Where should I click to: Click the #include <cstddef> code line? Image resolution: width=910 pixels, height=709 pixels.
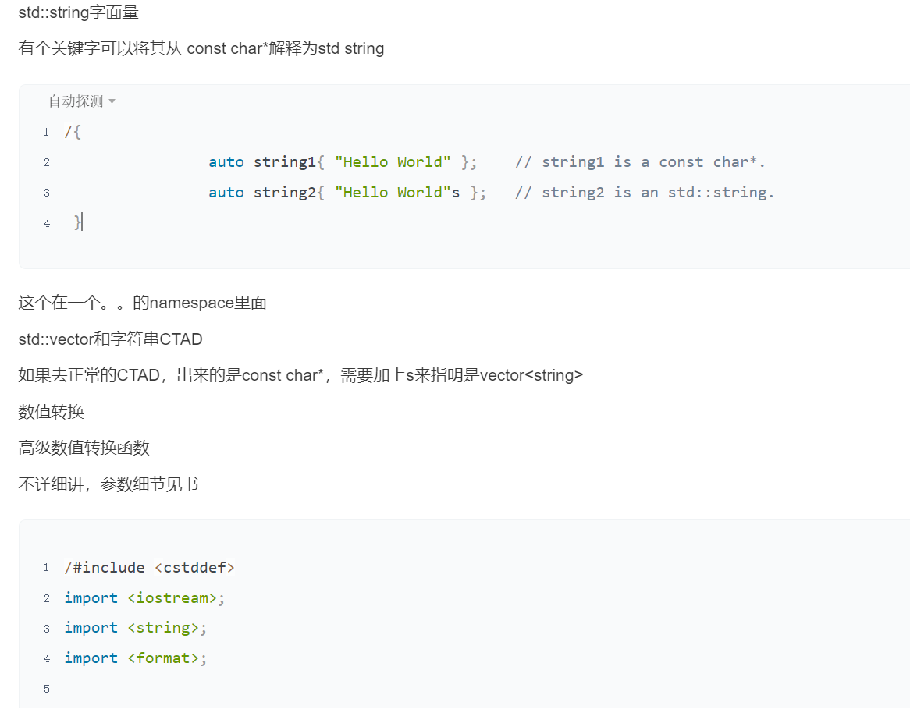pyautogui.click(x=150, y=568)
